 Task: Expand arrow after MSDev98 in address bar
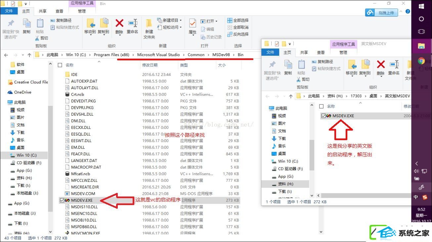click(234, 55)
